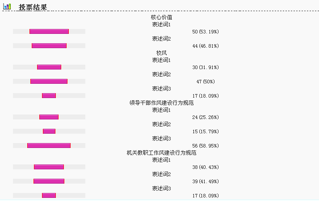Image resolution: width=319 pixels, height=201 pixels.
Task: Click the 15 (15.79%) result bar
Action: click(49, 131)
